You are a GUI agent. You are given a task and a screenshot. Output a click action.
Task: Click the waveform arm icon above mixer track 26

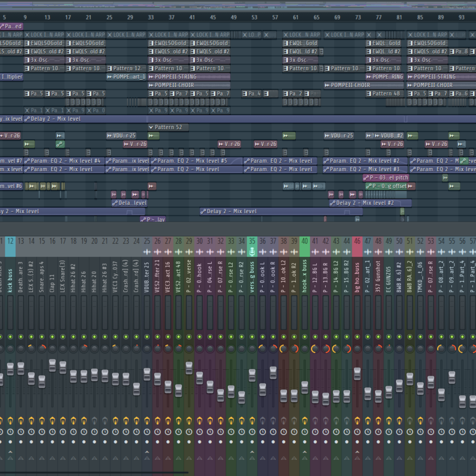157,252
